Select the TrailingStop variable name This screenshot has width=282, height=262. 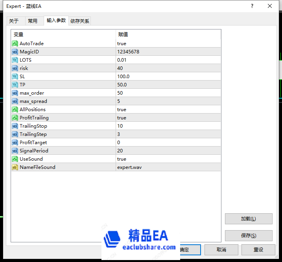tap(33, 126)
